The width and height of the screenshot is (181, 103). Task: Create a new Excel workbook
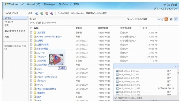click(42, 14)
